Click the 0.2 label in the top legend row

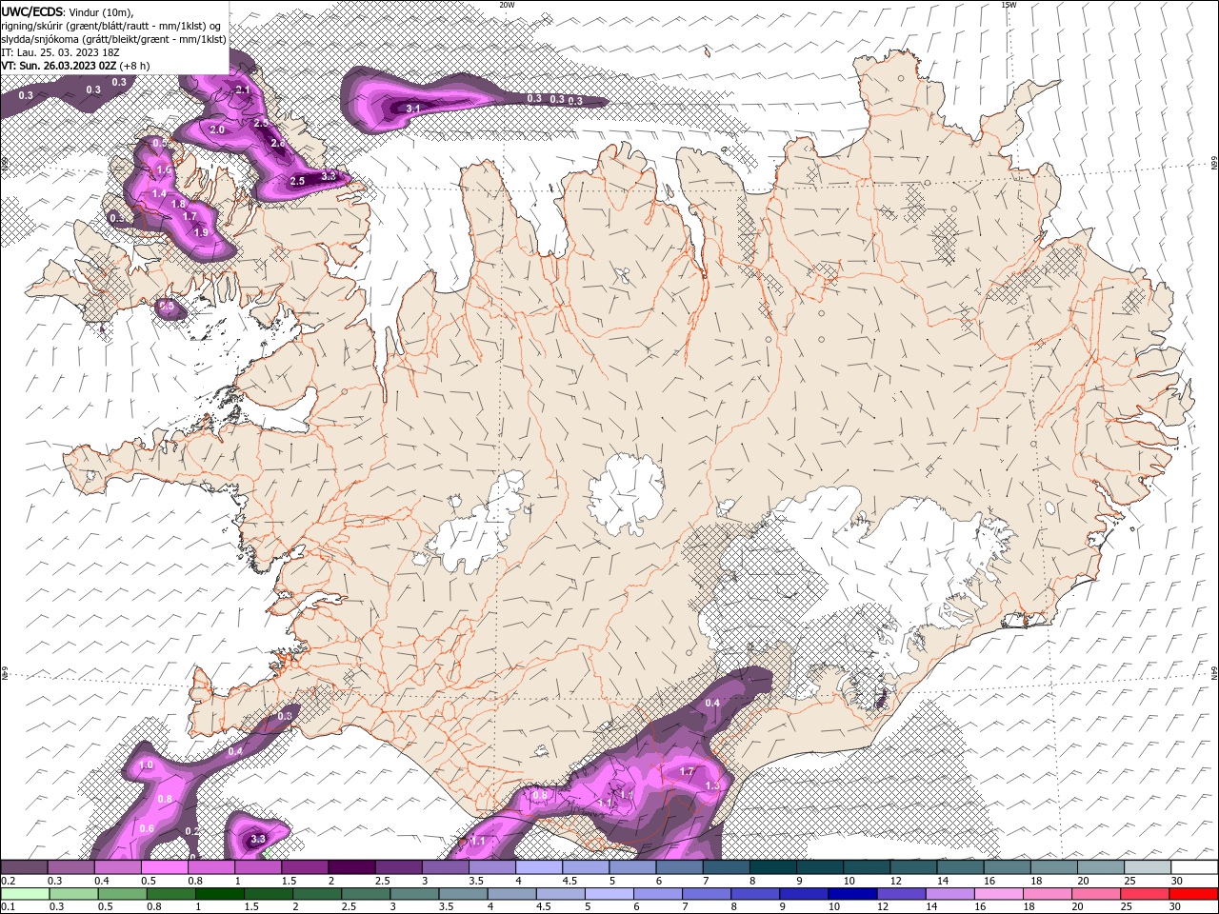(9, 881)
